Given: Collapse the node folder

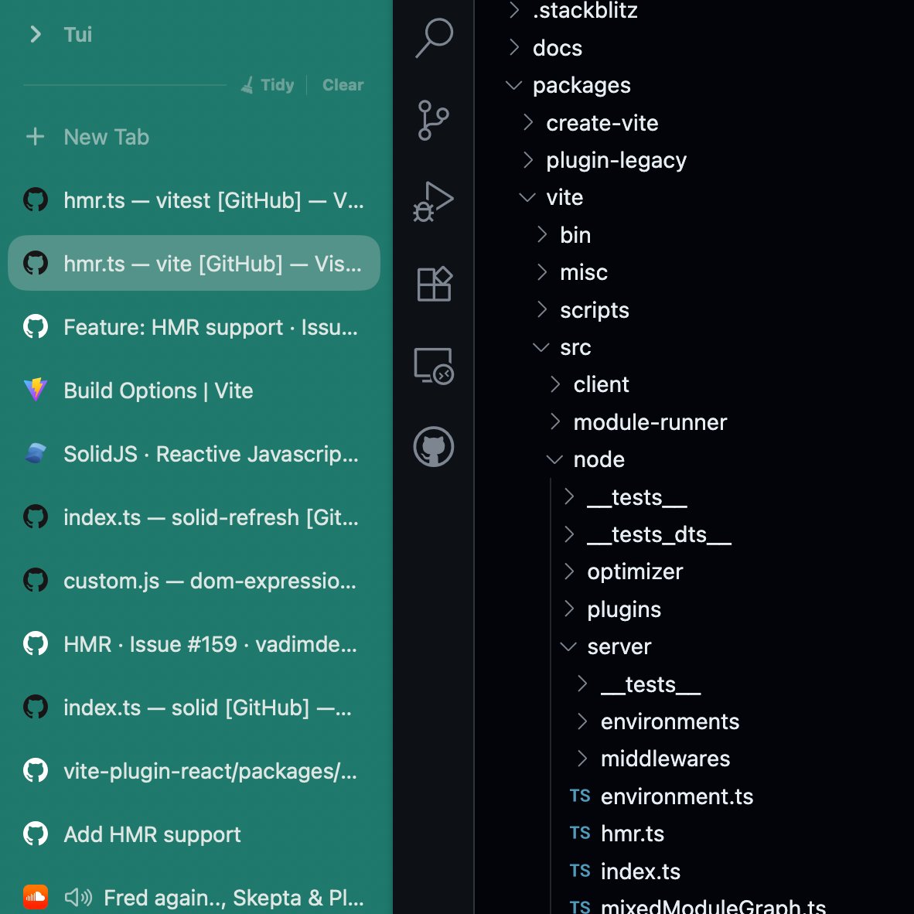Looking at the screenshot, I should click(x=554, y=460).
